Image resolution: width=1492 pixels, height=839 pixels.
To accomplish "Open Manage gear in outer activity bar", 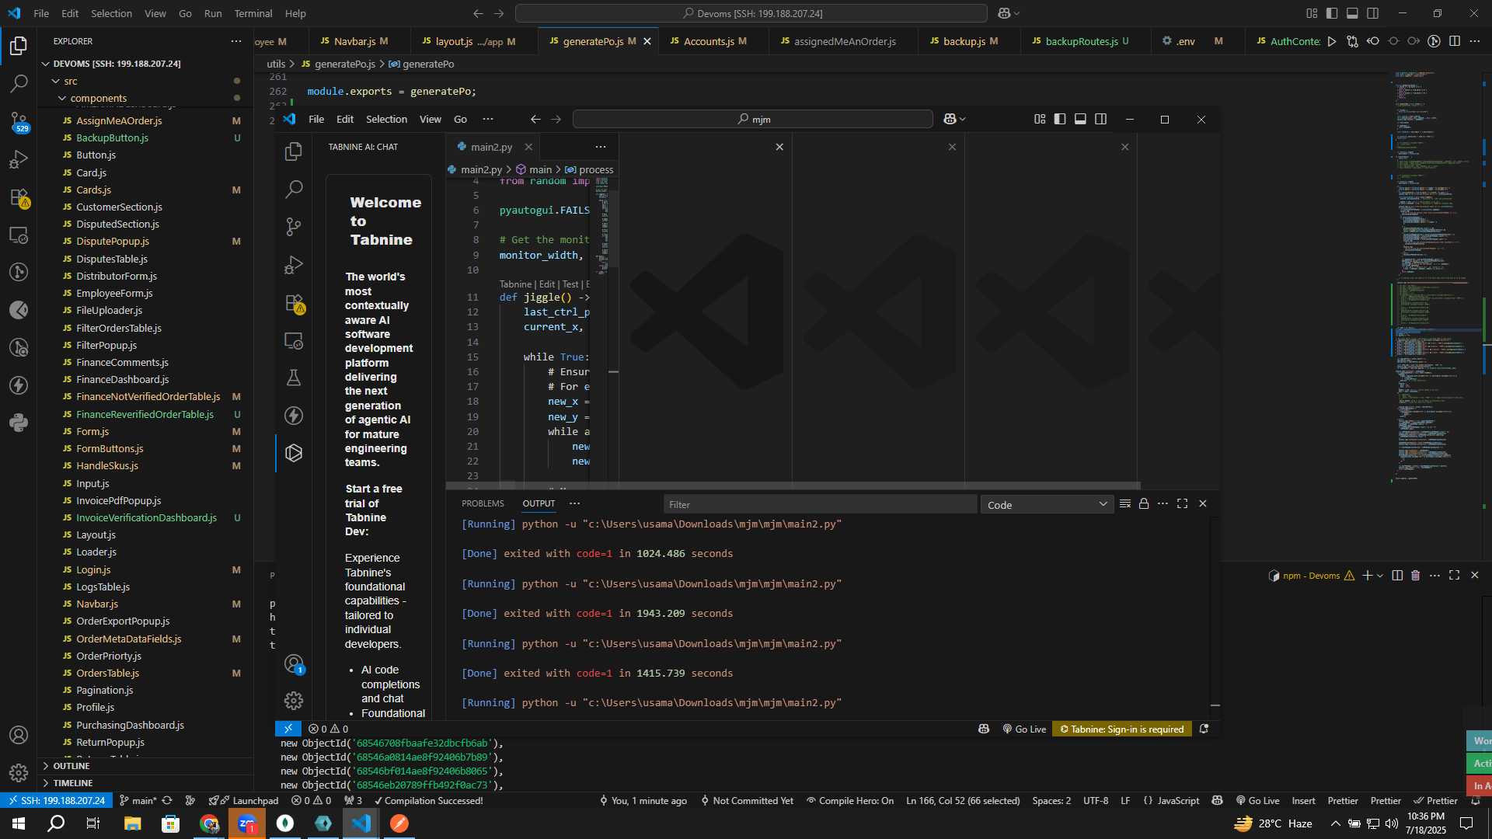I will click(19, 773).
